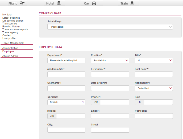Click the Mobile number input field
Viewport: 183px width, 139px height.
pyautogui.click(x=71, y=116)
